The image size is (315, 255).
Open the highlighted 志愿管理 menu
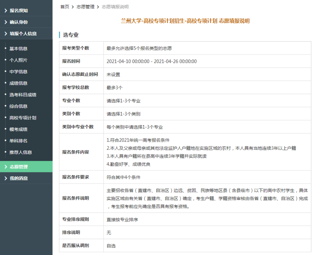point(19,167)
